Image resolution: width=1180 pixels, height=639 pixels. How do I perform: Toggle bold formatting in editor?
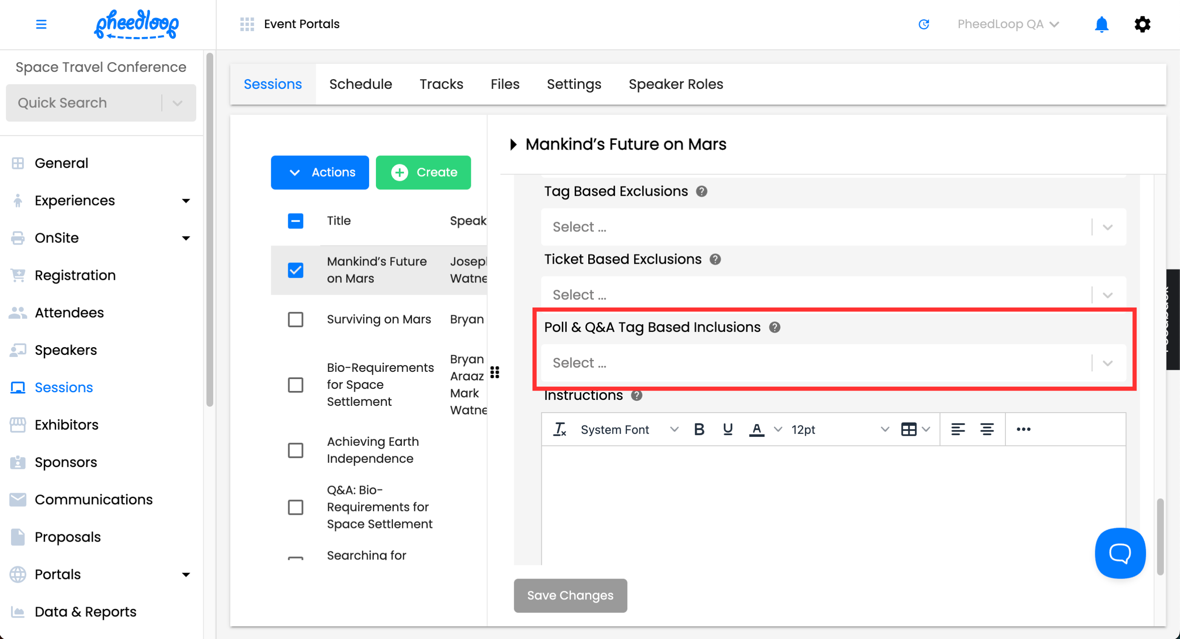point(699,429)
